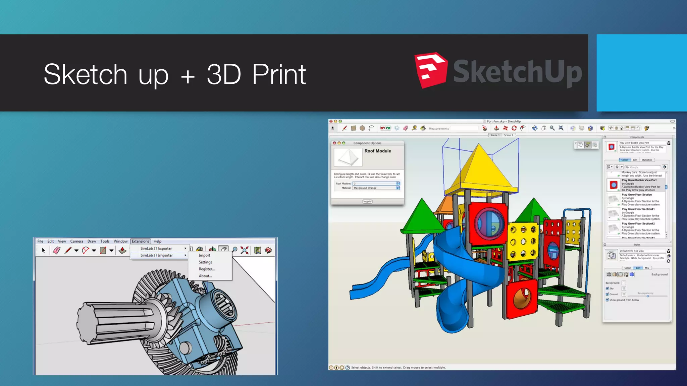Click the Tape Measure tool in Fort Fun toolbar
Image resolution: width=687 pixels, height=386 pixels.
[414, 128]
